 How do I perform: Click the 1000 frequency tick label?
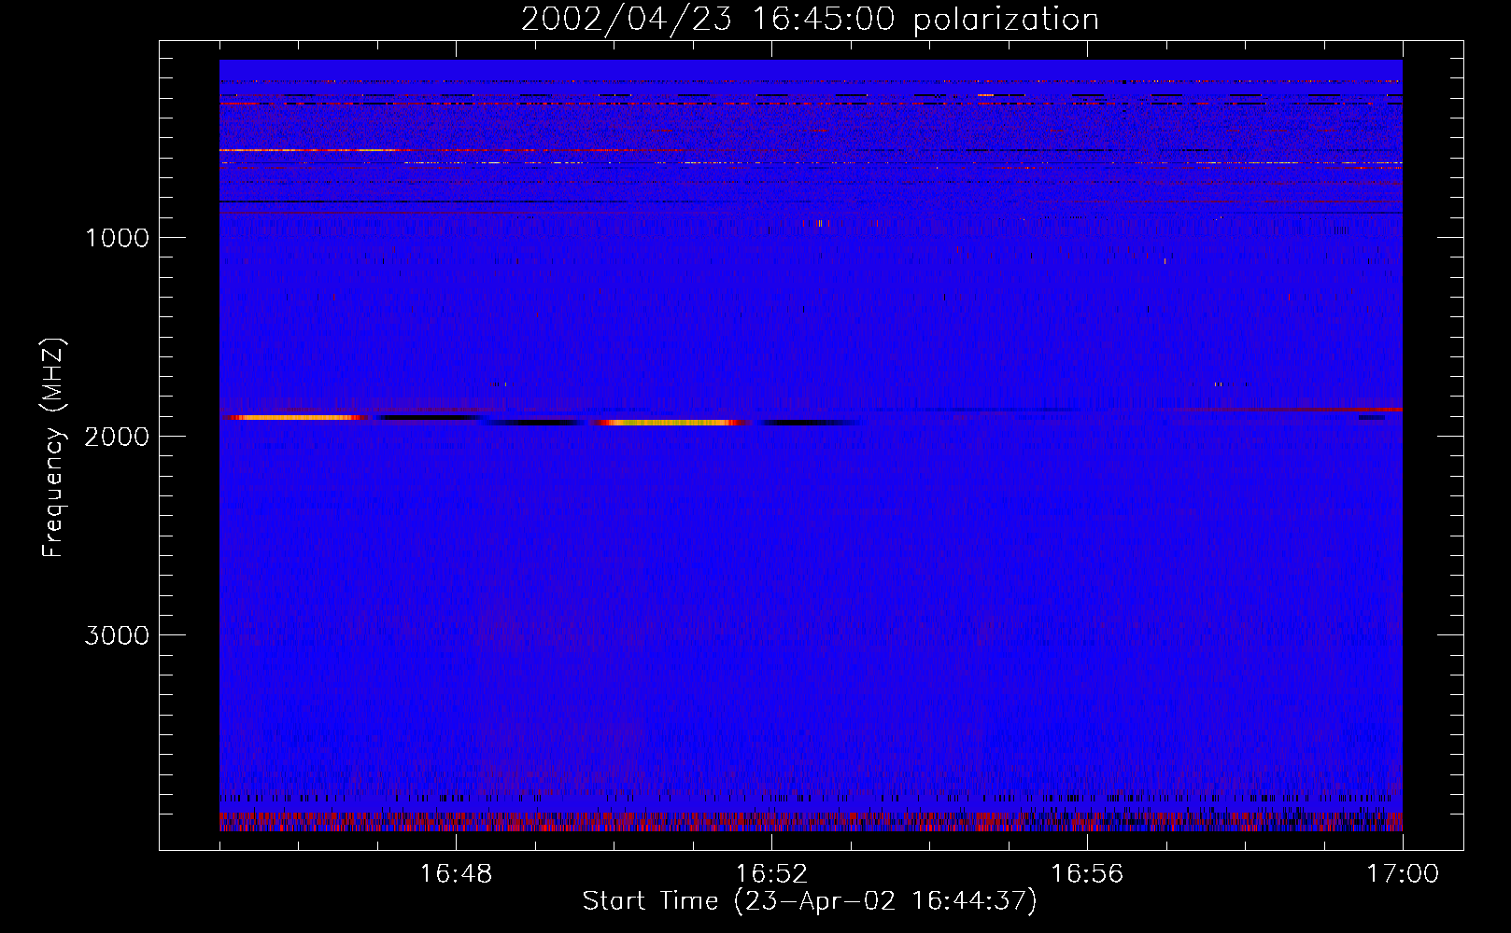tap(117, 238)
